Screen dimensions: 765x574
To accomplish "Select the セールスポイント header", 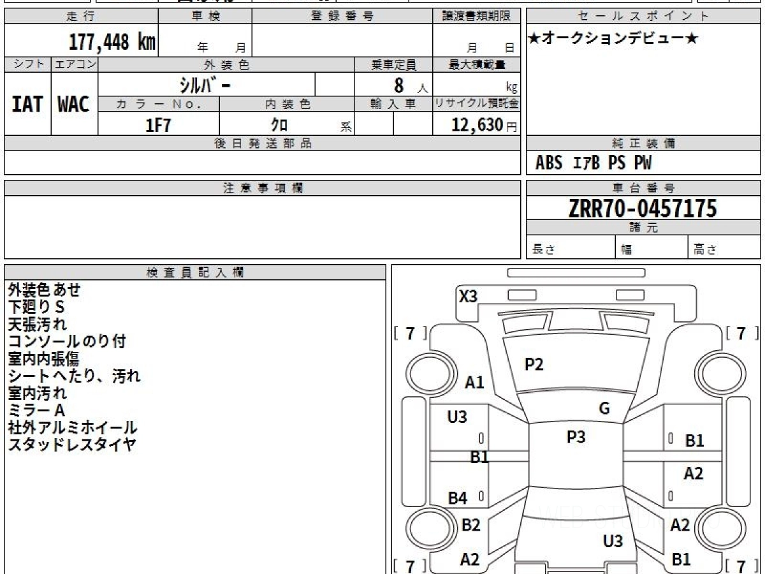I will (643, 17).
